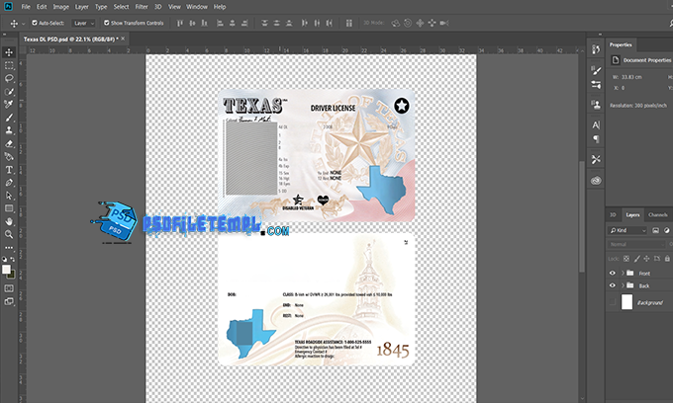Image resolution: width=673 pixels, height=403 pixels.
Task: Open the layer filter Kind dropdown
Action: pos(627,230)
